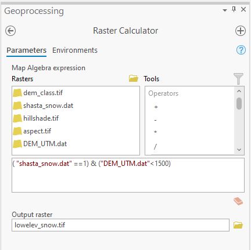The height and width of the screenshot is (250, 251).
Task: Insert the divide operator
Action: [155, 147]
